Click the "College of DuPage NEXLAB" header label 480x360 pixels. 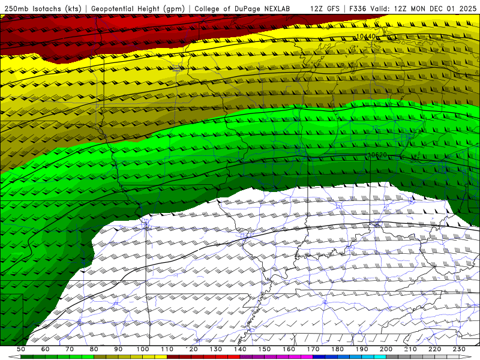tap(242, 9)
